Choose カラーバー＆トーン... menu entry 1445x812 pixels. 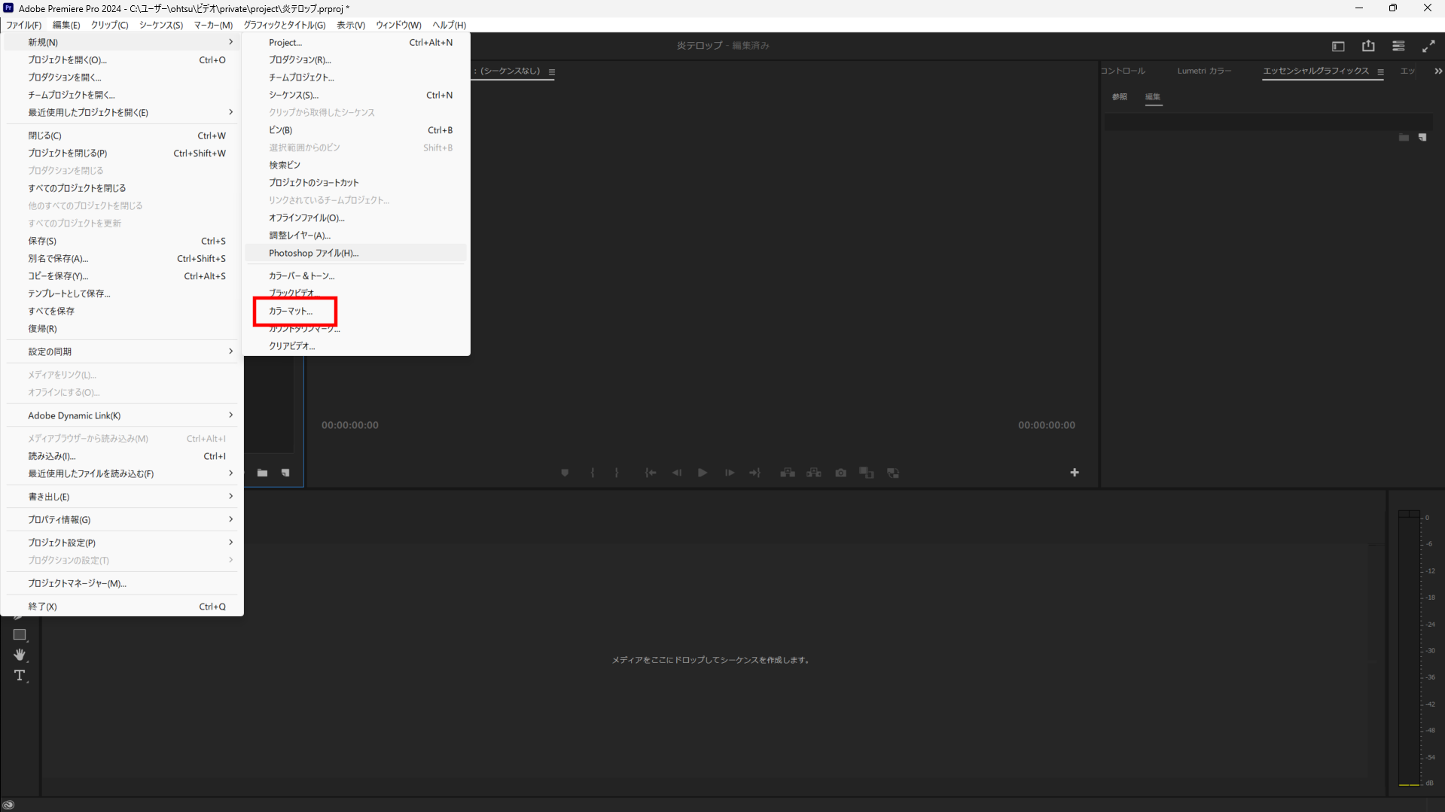coord(356,275)
